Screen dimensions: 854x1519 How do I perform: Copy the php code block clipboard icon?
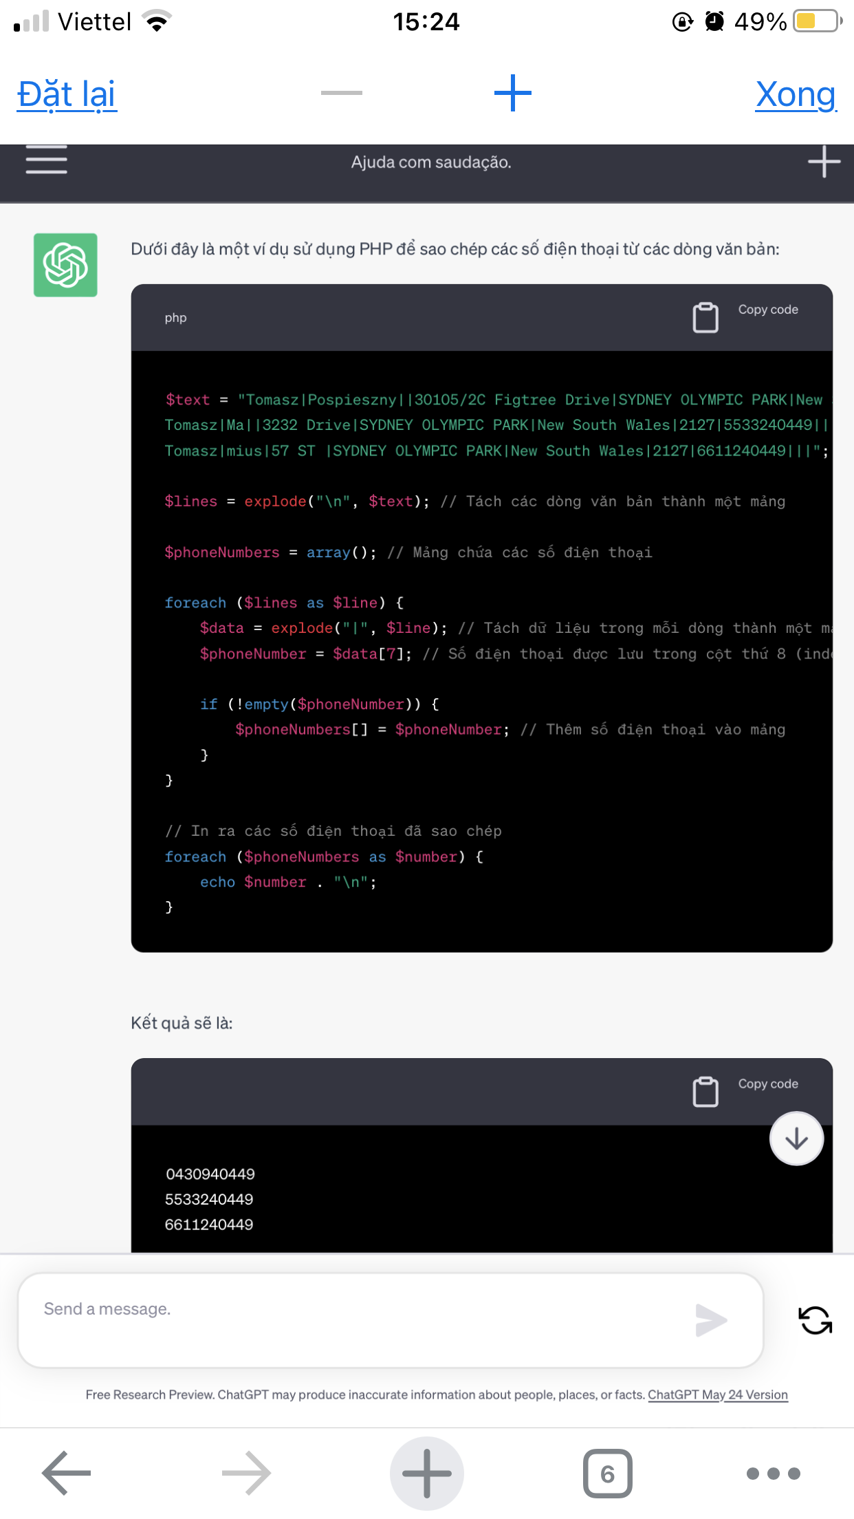(705, 317)
